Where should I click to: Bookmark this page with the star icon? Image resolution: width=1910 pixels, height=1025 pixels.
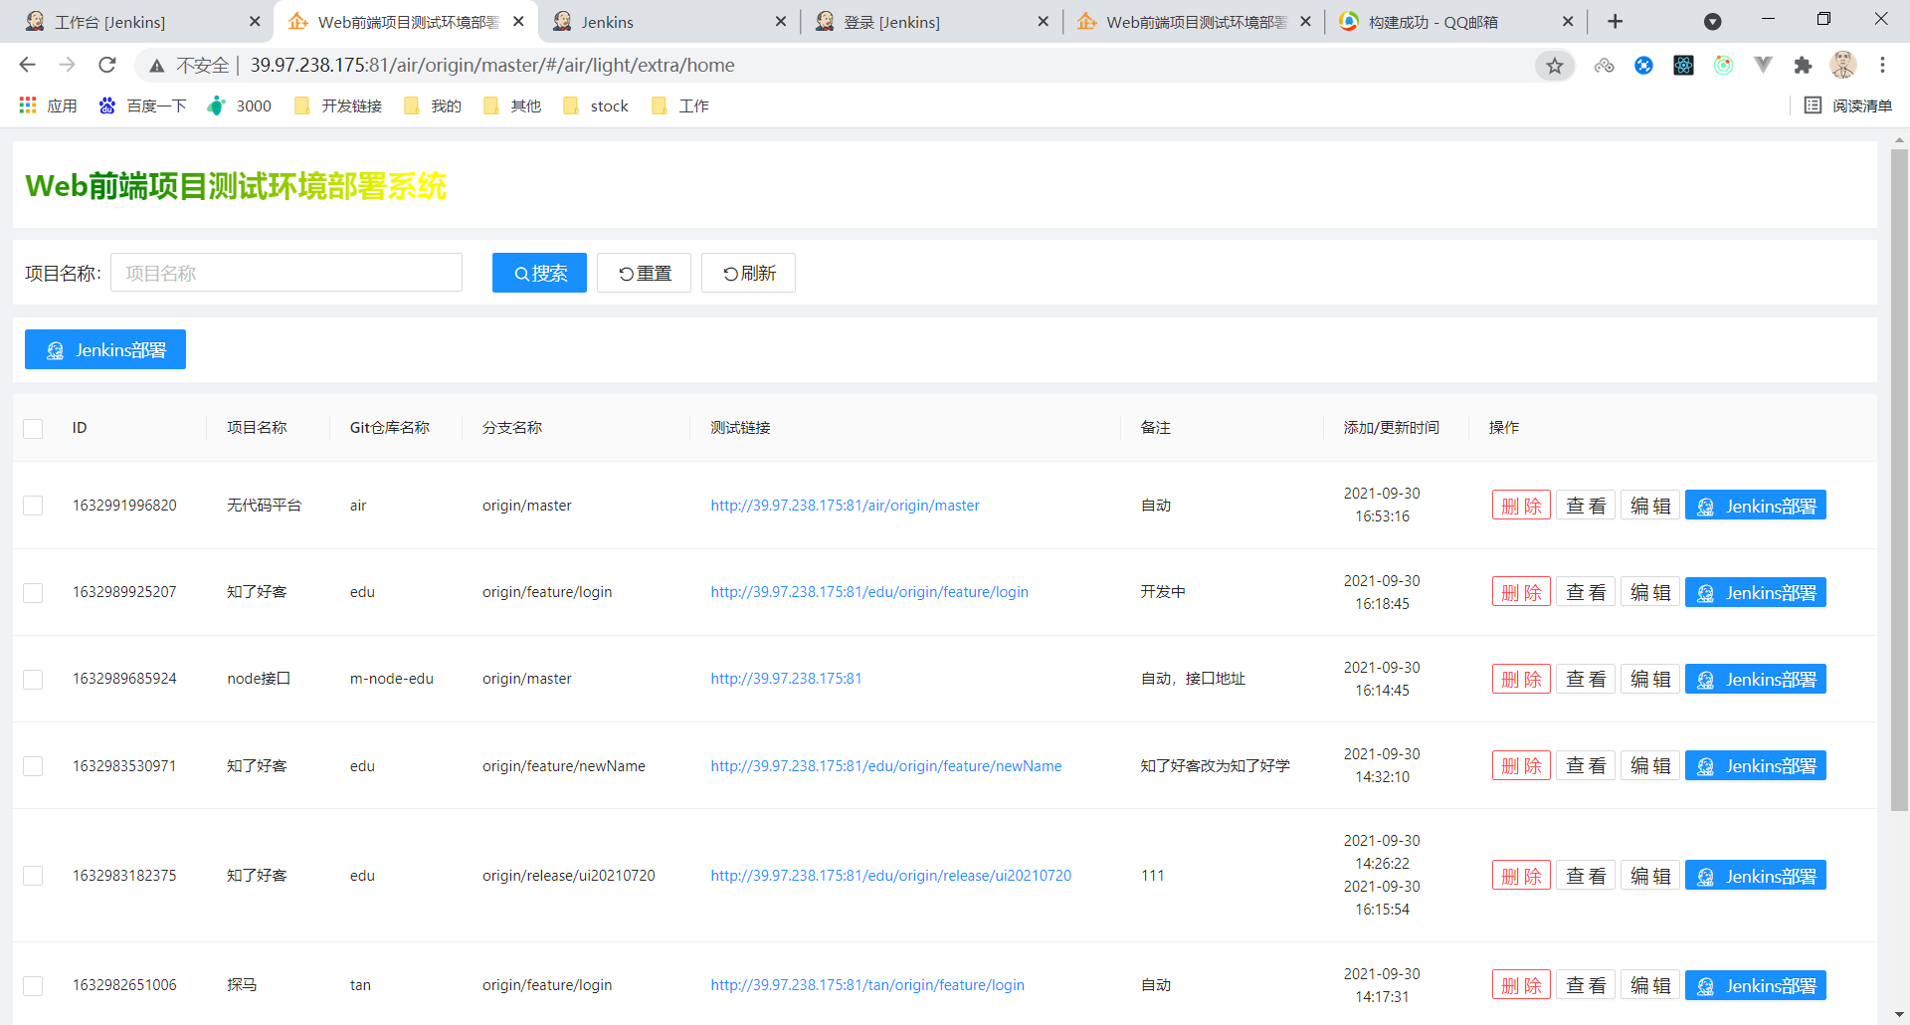[1554, 66]
